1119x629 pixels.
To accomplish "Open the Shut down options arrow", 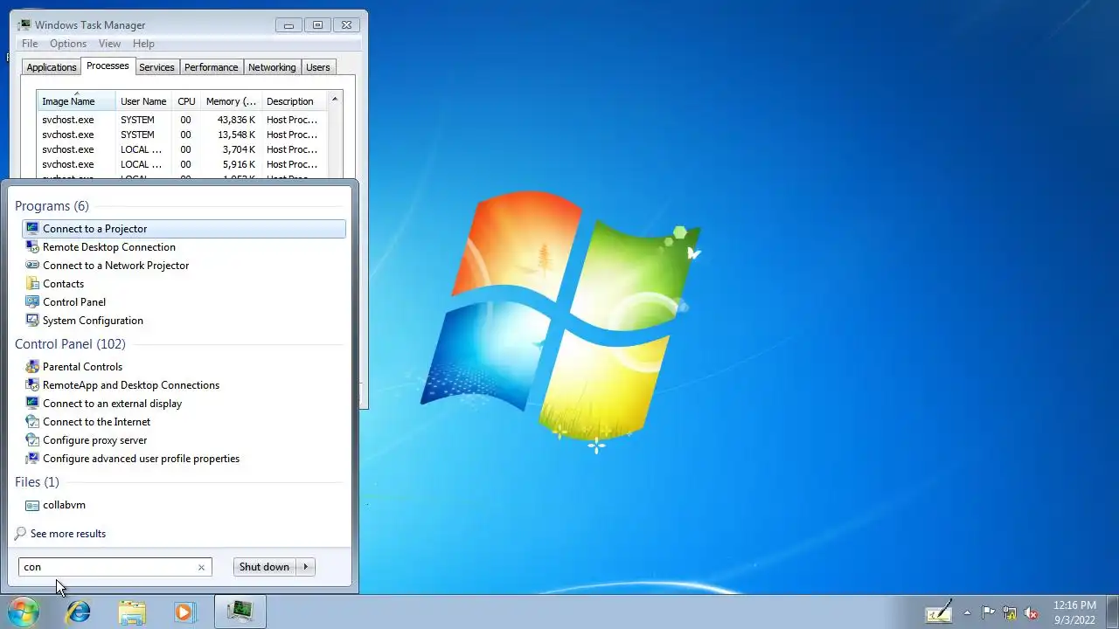I will tap(306, 567).
